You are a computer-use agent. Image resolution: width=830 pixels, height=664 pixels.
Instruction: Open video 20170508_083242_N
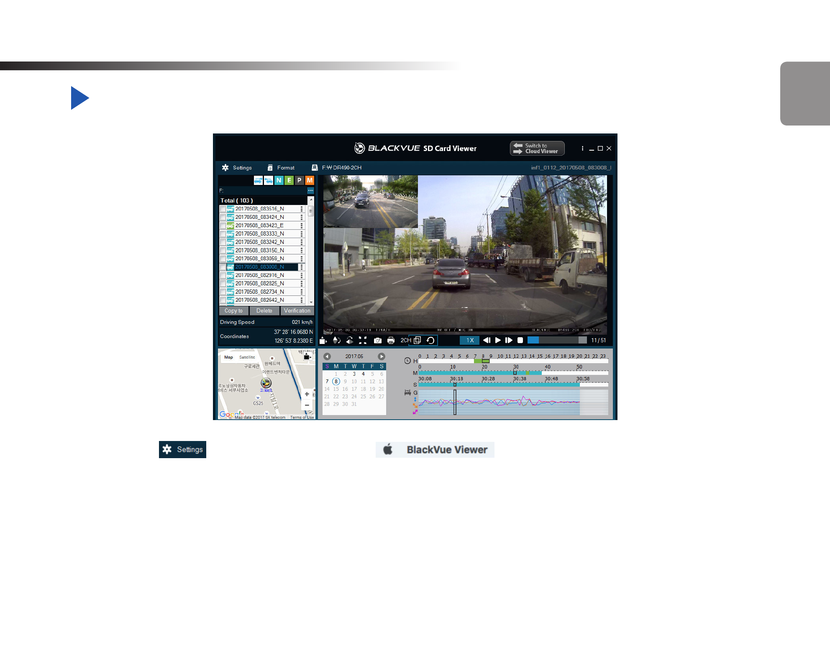259,242
